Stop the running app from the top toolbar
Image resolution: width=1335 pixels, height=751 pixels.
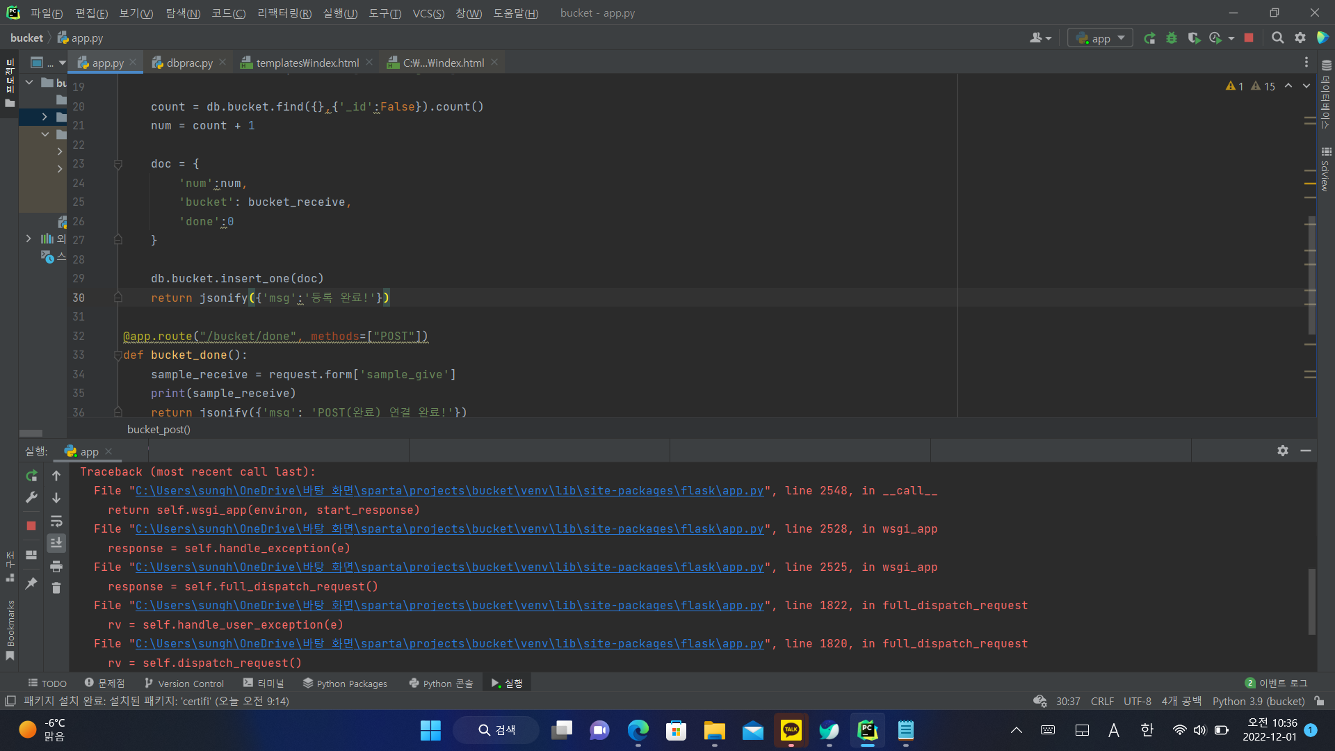coord(1249,38)
